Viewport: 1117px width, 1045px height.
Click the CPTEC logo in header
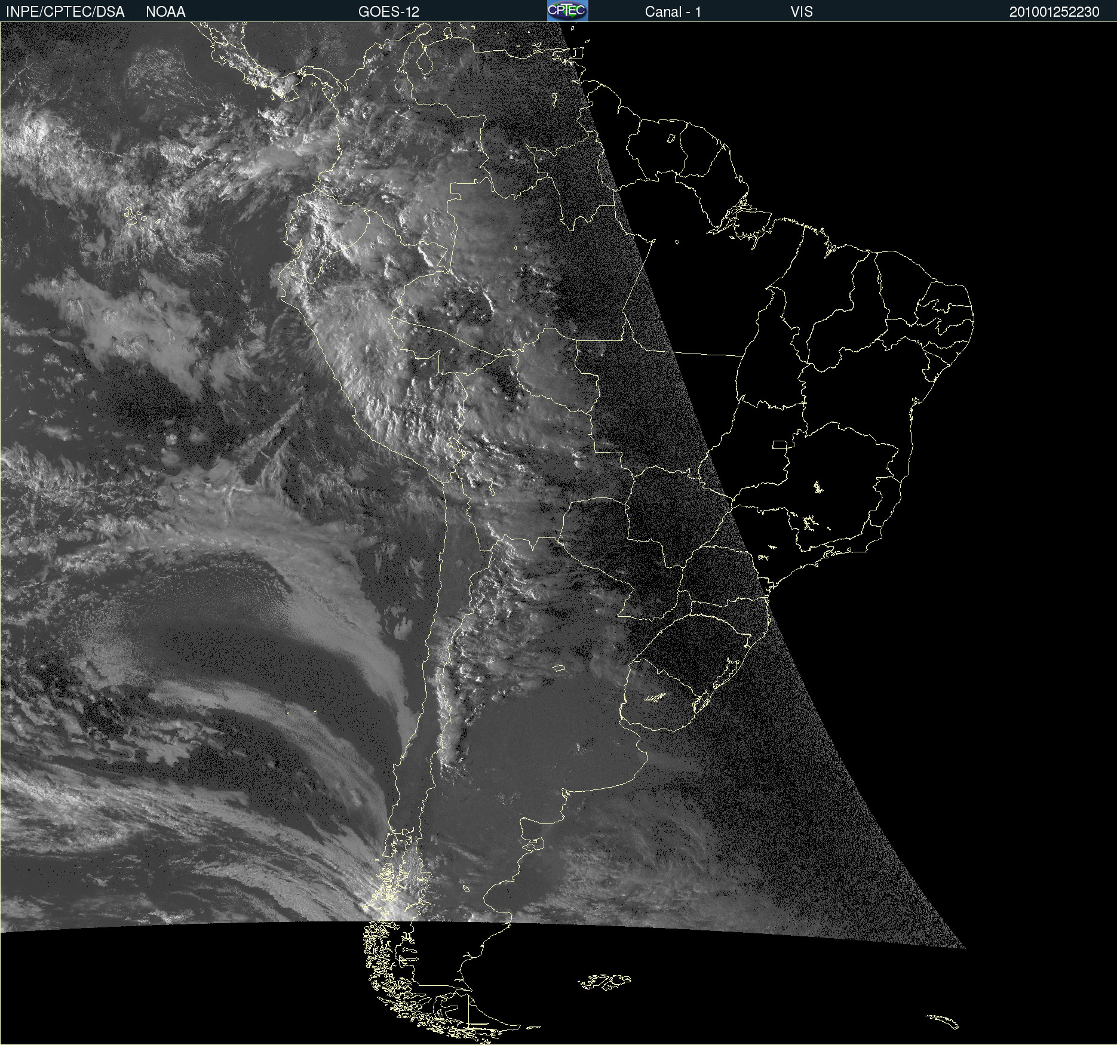(567, 11)
